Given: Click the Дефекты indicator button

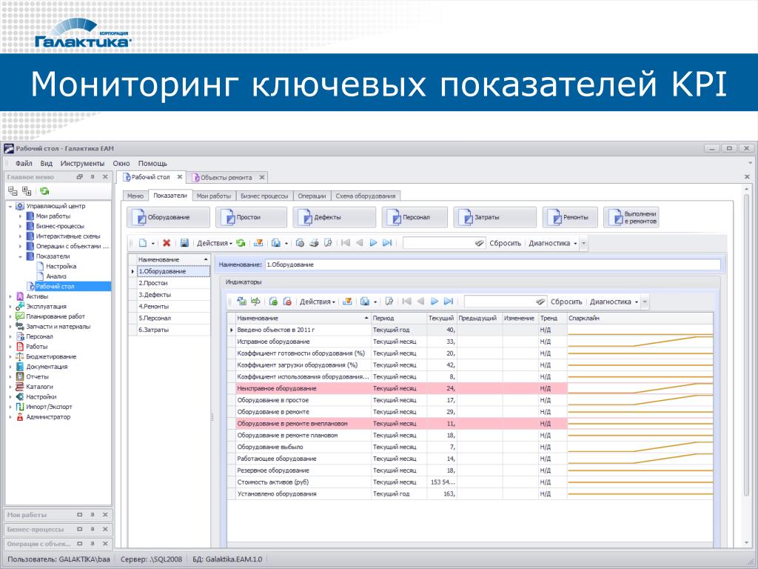Looking at the screenshot, I should pos(335,217).
